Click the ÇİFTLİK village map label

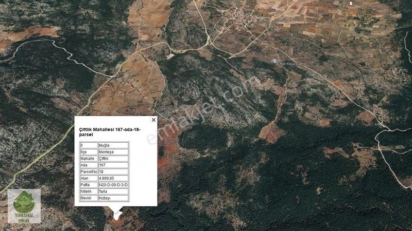click(x=271, y=27)
